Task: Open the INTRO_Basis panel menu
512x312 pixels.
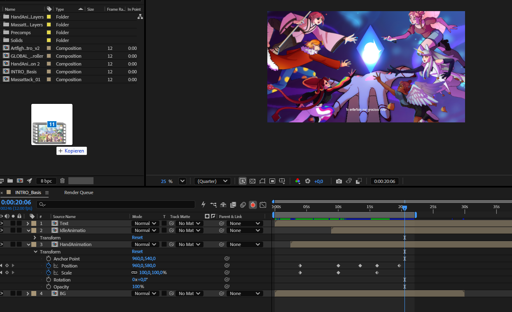Action: point(47,192)
